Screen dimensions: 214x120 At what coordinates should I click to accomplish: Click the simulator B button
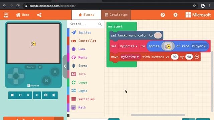pos(46,81)
